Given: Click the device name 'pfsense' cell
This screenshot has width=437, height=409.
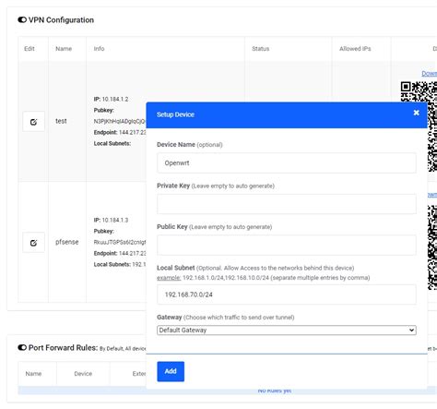Looking at the screenshot, I should click(66, 242).
